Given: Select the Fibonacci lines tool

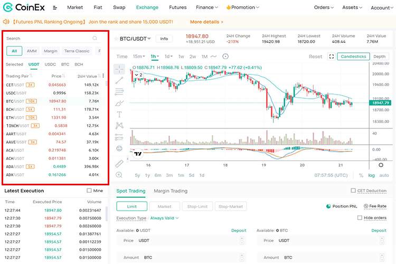Looking at the screenshot, I should coord(119,92).
